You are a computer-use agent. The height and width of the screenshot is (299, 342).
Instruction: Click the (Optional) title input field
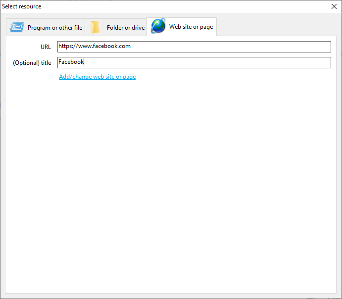[194, 62]
